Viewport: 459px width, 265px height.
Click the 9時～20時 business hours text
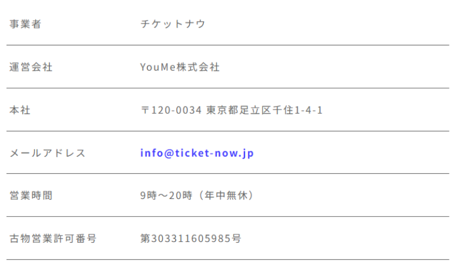pyautogui.click(x=166, y=196)
